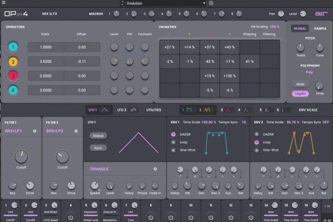Toggle the Glide button
The width and height of the screenshot is (333, 222).
pos(300,84)
